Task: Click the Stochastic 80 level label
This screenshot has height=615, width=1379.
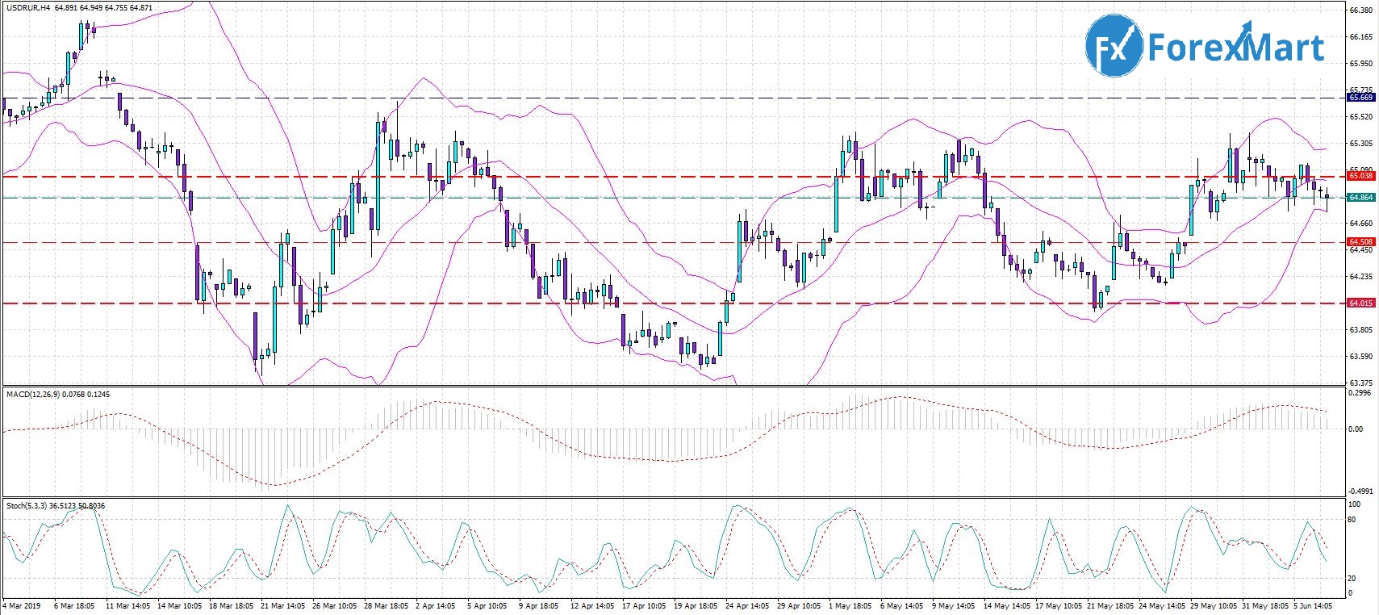Action: [1354, 520]
